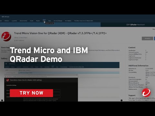Open the Use Case Manager tab

[58, 21]
